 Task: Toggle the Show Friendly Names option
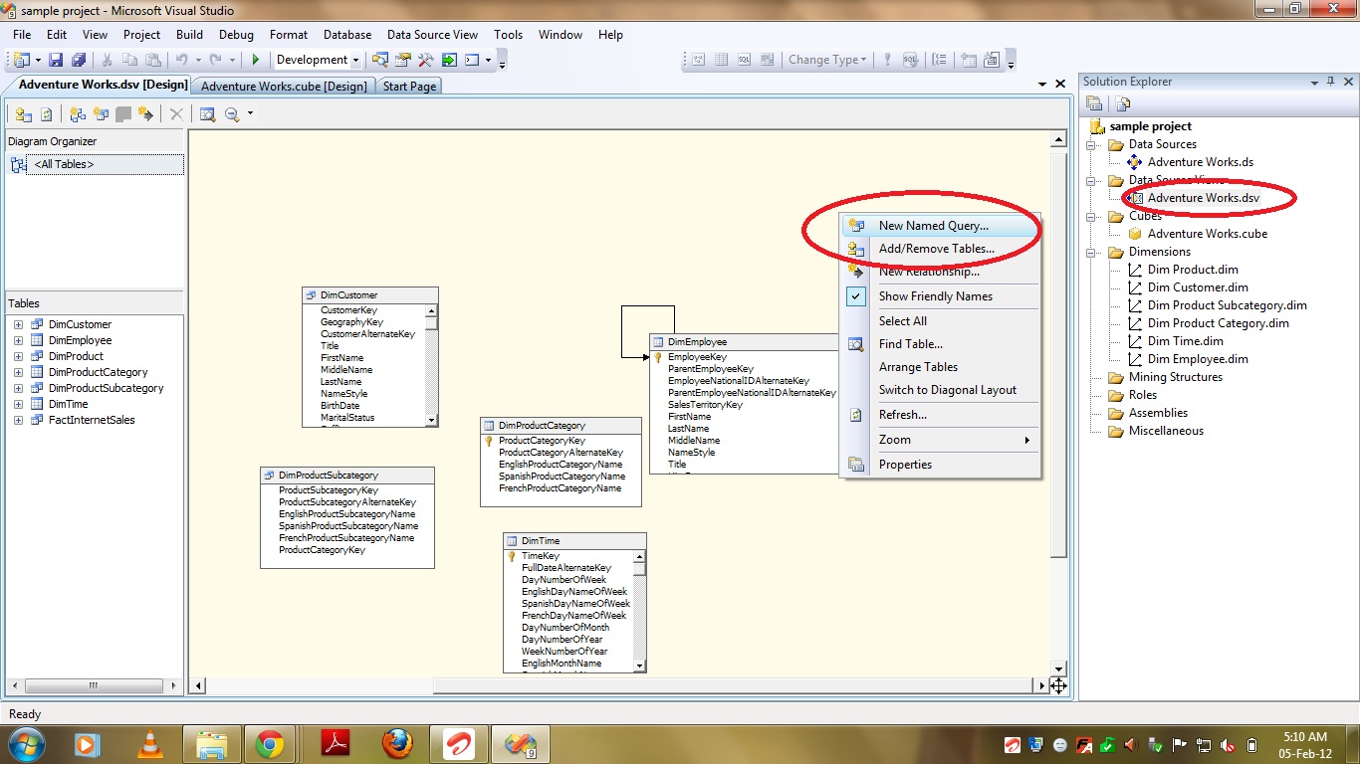click(x=935, y=296)
